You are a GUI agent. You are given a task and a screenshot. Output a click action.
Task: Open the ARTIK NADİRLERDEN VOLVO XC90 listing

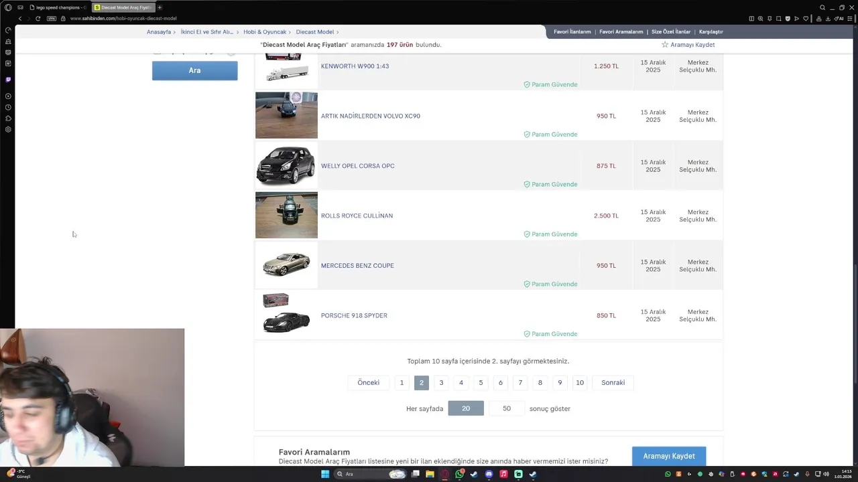pyautogui.click(x=371, y=116)
